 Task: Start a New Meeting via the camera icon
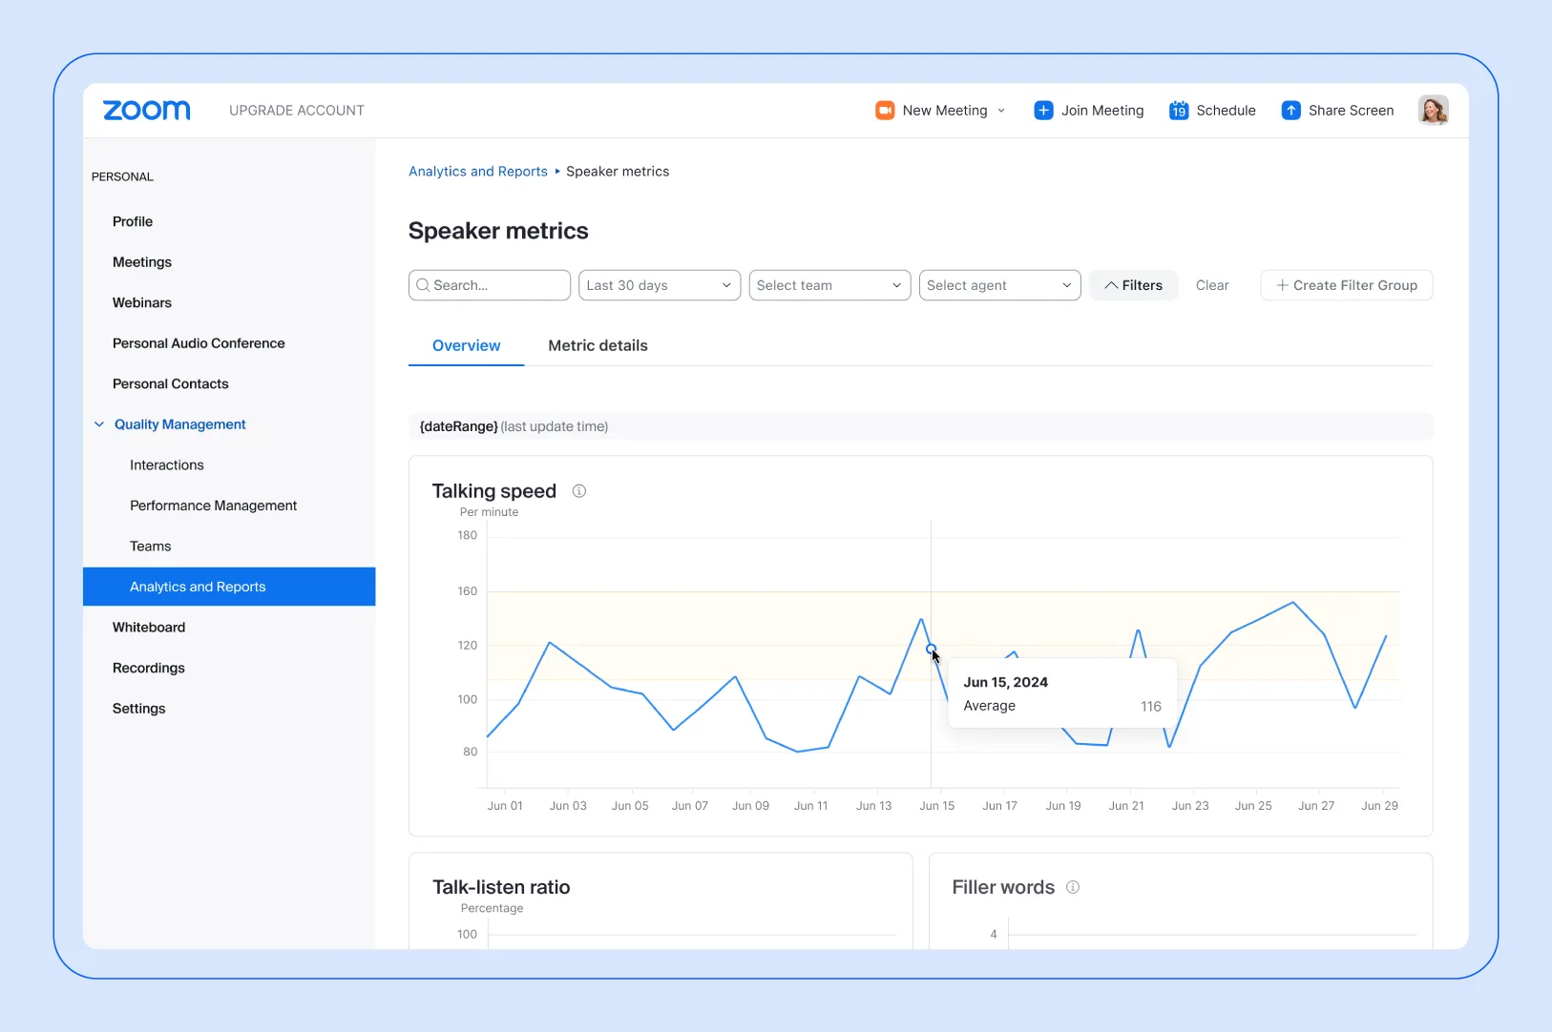coord(886,110)
